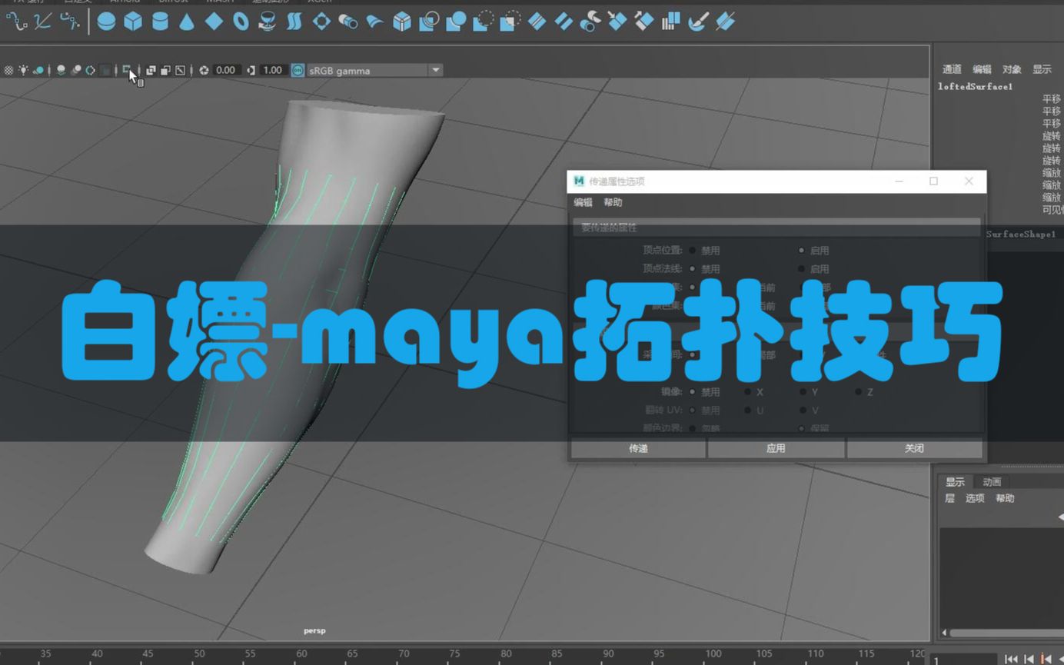This screenshot has height=665, width=1064.
Task: Click the Extrude surface shelf icon
Action: tap(348, 22)
